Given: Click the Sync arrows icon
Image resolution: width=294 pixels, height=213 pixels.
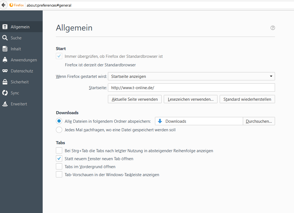Looking at the screenshot, I should [5, 93].
